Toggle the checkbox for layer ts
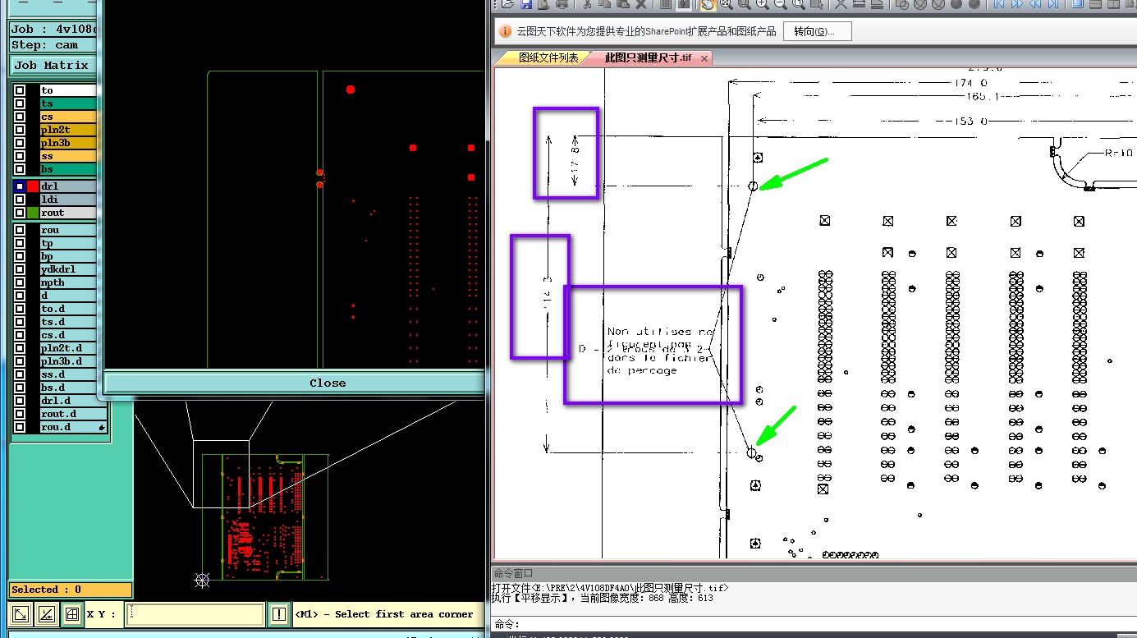Image resolution: width=1137 pixels, height=638 pixels. [20, 103]
